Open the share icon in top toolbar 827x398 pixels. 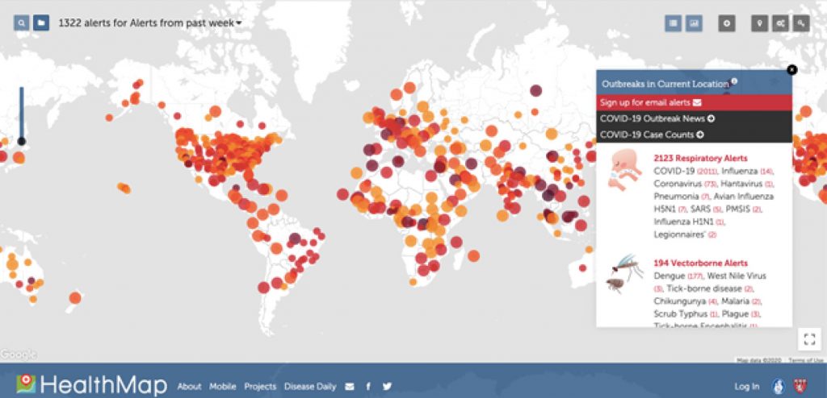pyautogui.click(x=780, y=23)
